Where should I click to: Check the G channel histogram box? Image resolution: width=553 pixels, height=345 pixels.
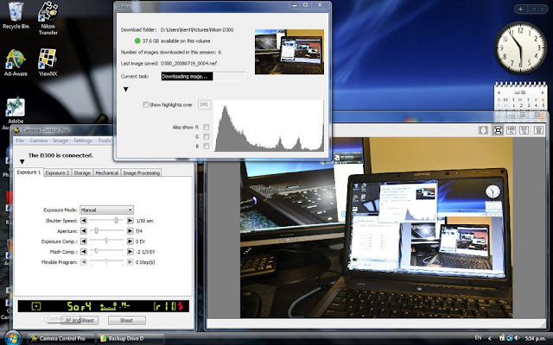[206, 136]
